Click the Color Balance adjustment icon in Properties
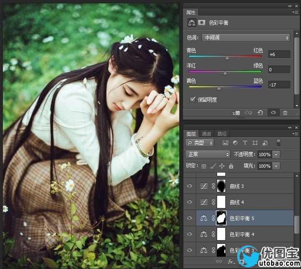This screenshot has width=301, height=269. click(x=192, y=23)
